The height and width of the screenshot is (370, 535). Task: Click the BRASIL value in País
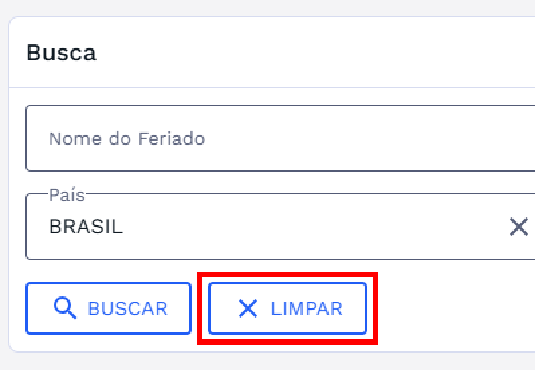(86, 227)
